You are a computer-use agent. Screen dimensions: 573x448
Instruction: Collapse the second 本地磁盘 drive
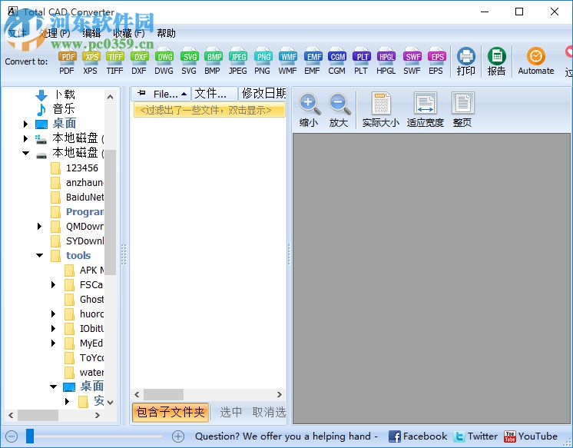[x=25, y=153]
